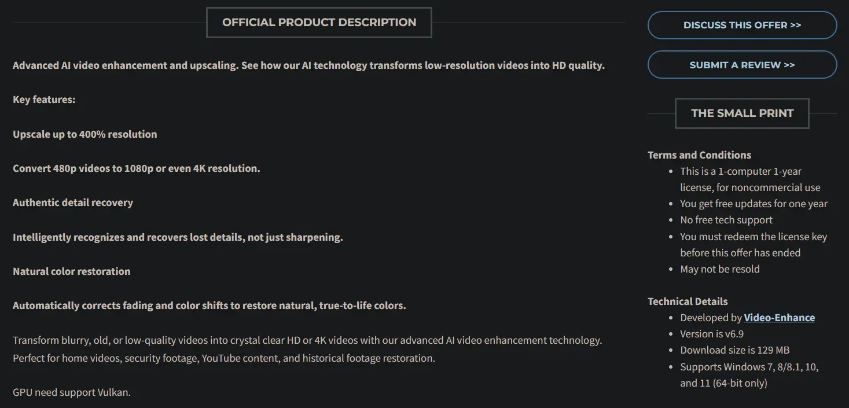Select the Terms and Conditions heading

[x=699, y=155]
